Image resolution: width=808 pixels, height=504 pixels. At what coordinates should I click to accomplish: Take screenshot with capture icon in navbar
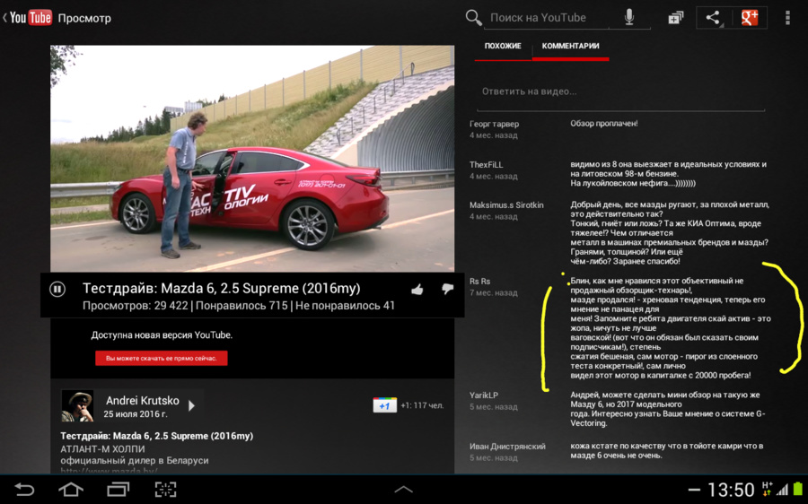165,489
